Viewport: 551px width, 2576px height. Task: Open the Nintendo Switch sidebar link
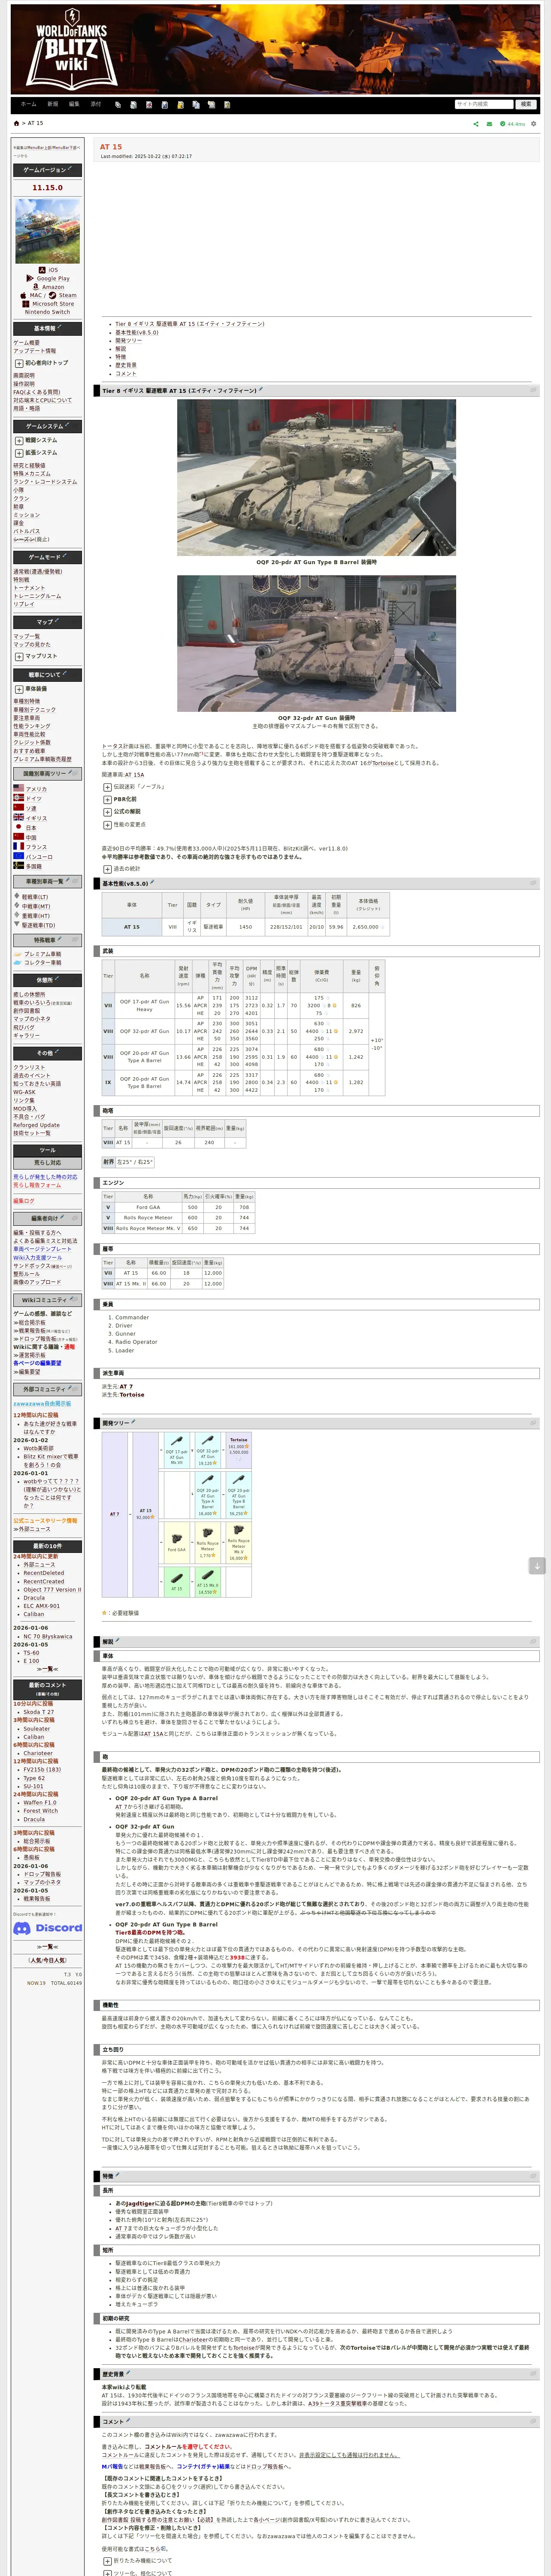click(47, 312)
